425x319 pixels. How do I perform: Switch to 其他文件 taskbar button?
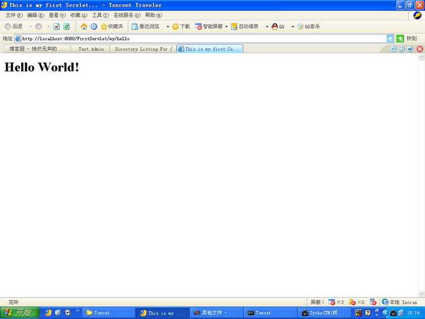click(x=216, y=313)
